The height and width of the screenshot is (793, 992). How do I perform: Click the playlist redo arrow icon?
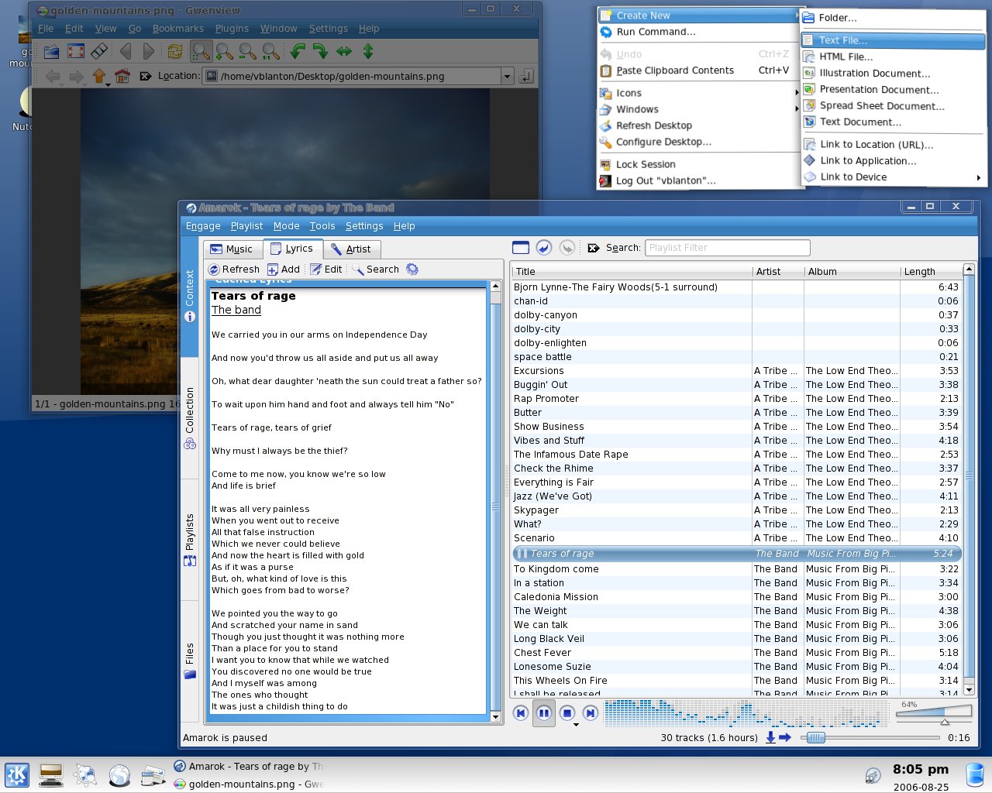(x=567, y=248)
